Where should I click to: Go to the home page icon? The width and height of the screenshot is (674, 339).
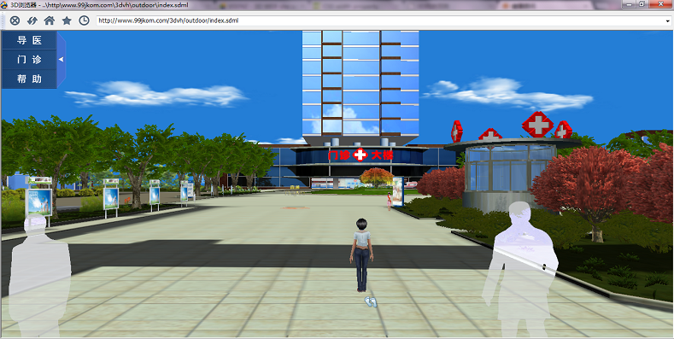50,20
